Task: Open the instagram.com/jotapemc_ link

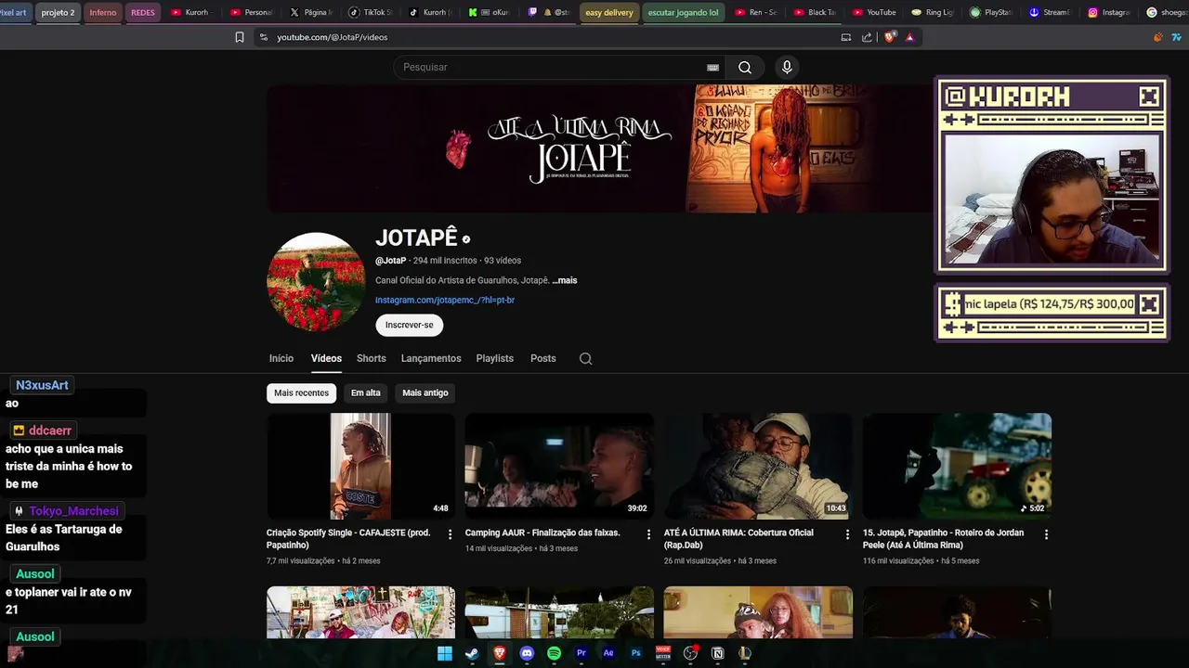Action: [x=445, y=300]
